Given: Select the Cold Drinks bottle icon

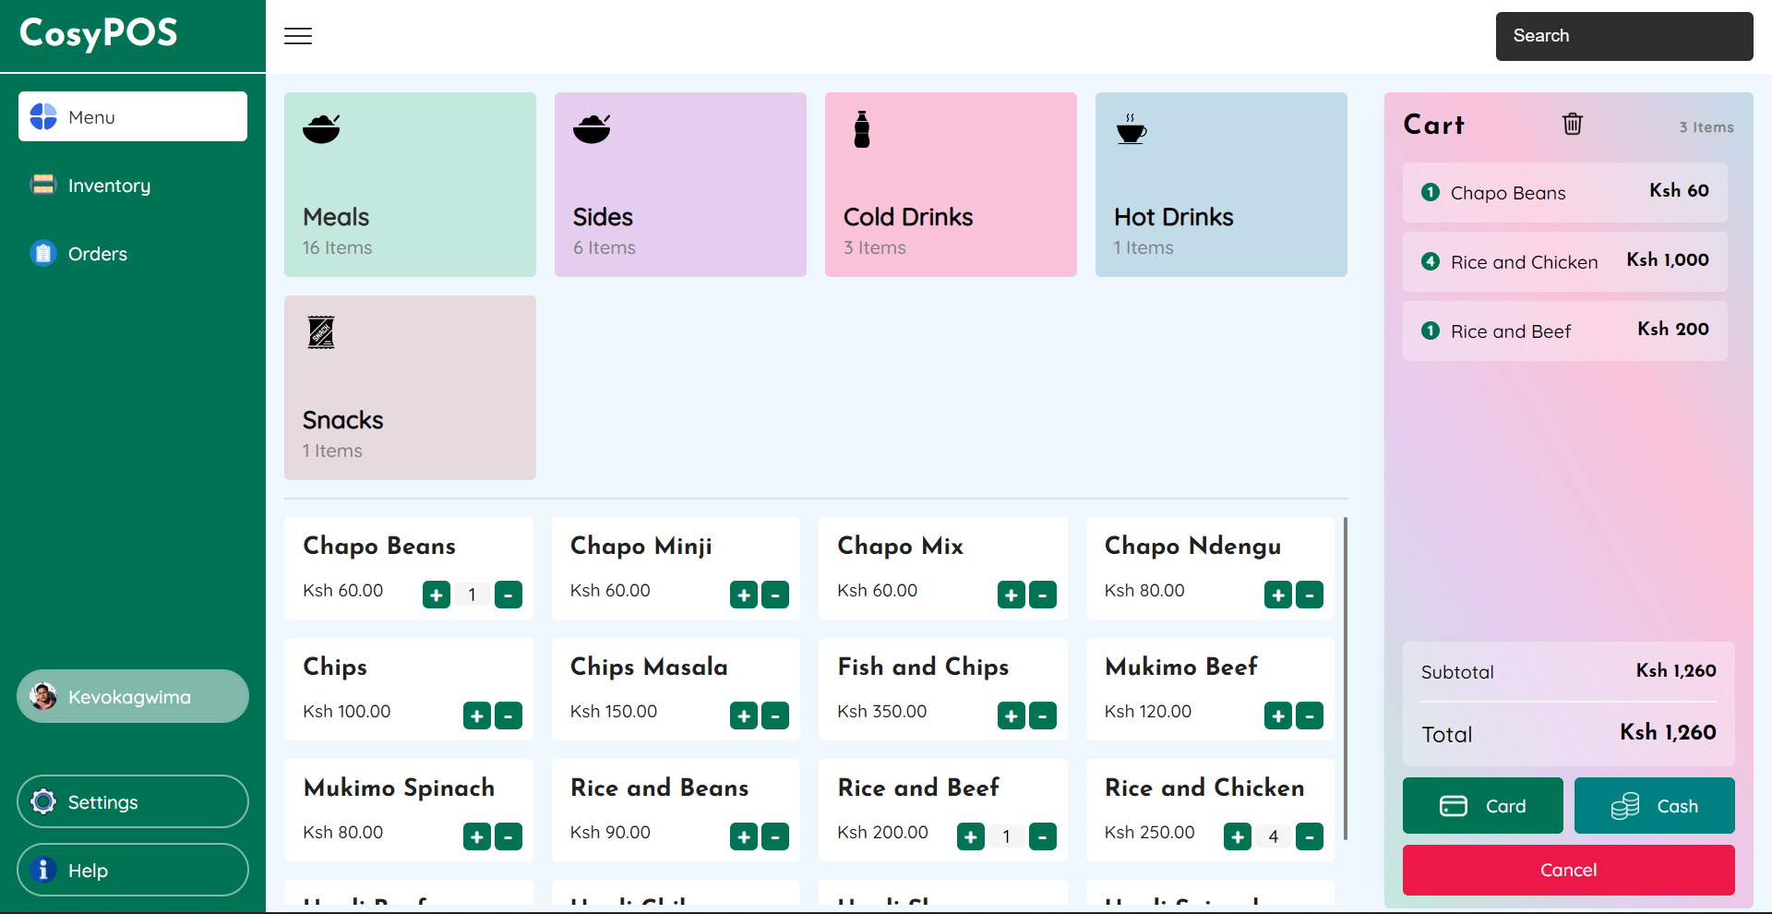Looking at the screenshot, I should point(861,129).
